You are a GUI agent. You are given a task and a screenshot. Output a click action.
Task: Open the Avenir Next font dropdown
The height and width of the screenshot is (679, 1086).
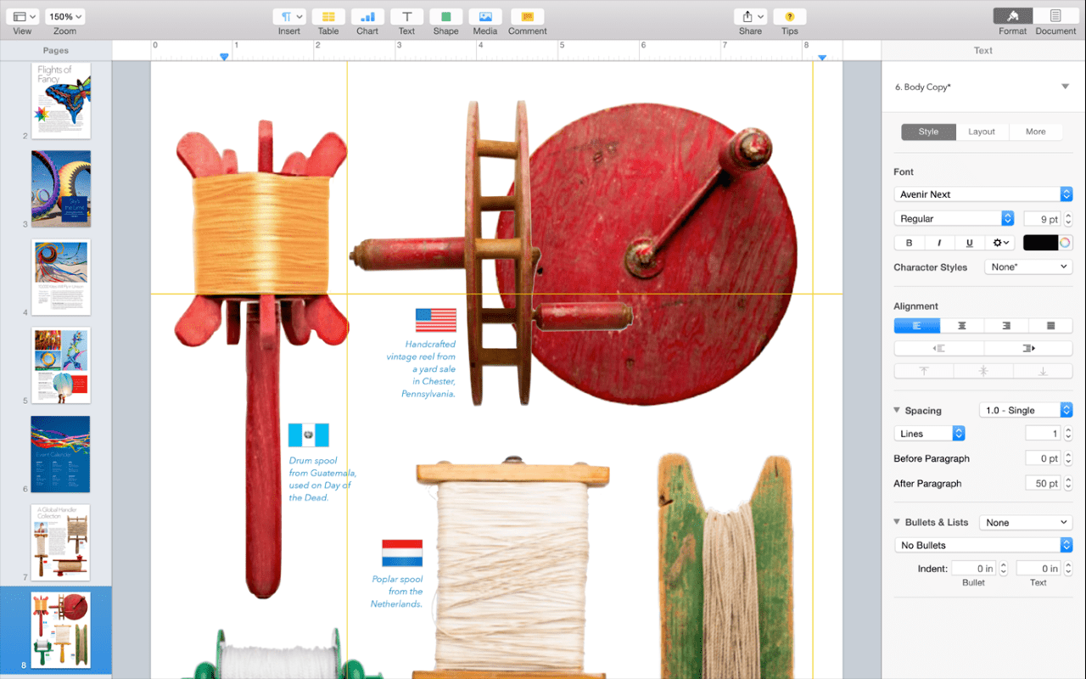click(982, 194)
